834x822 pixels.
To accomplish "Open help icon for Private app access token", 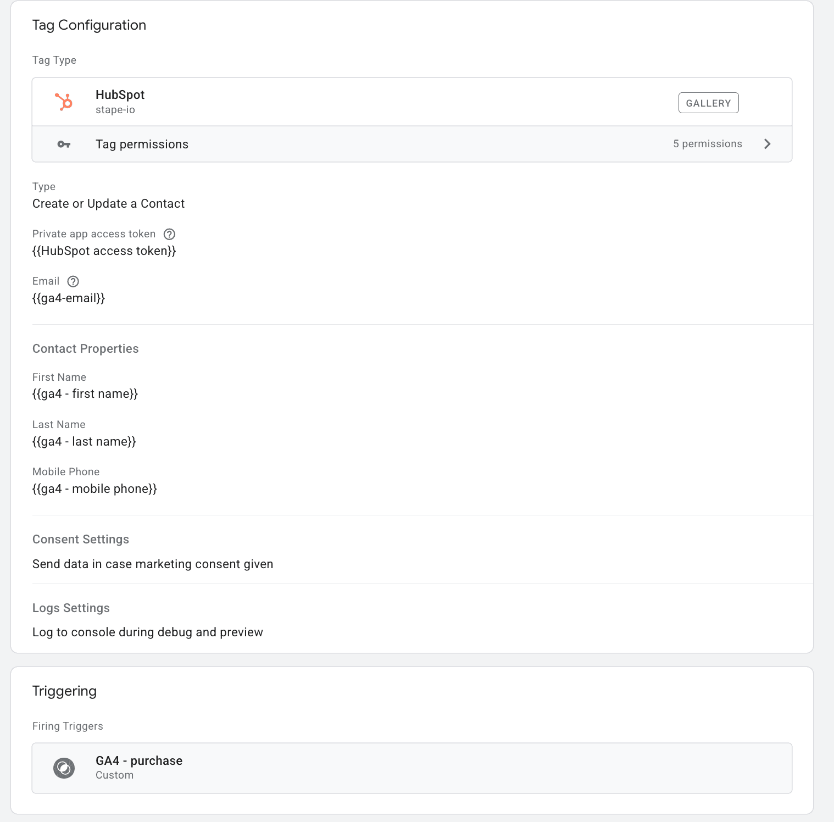I will (169, 234).
